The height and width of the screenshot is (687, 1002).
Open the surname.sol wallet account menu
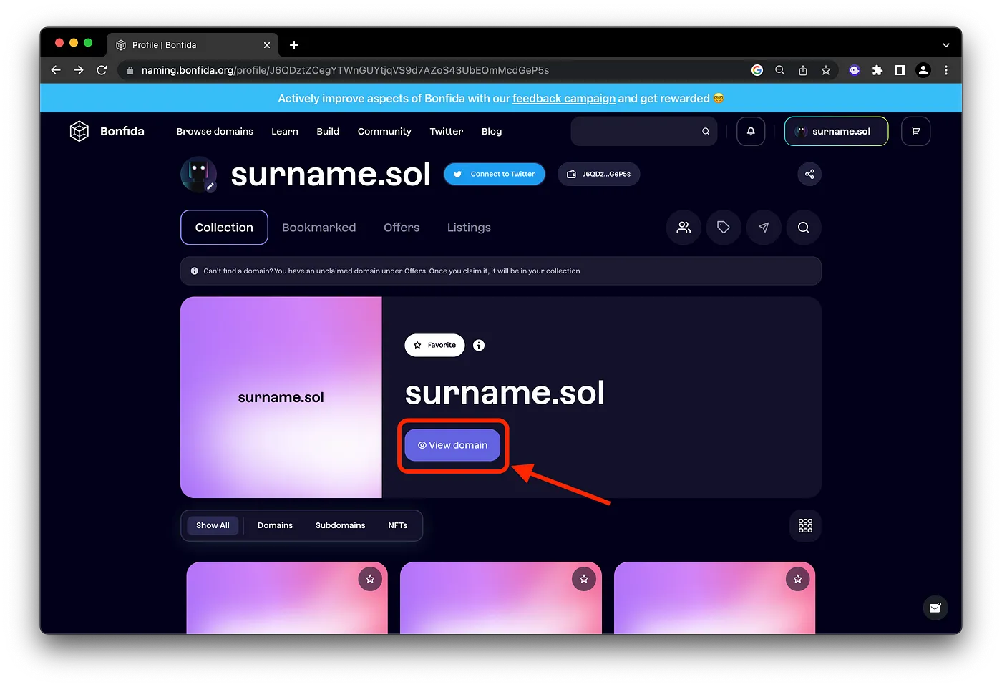coord(836,131)
